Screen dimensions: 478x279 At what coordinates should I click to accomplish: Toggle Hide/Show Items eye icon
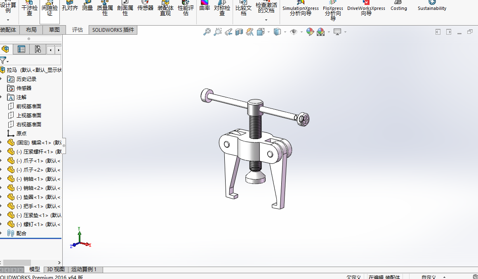294,32
